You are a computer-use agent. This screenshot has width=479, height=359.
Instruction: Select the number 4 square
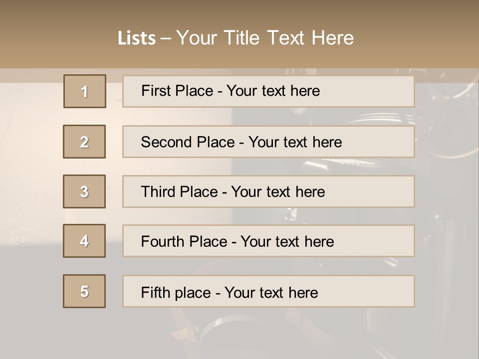coord(84,241)
